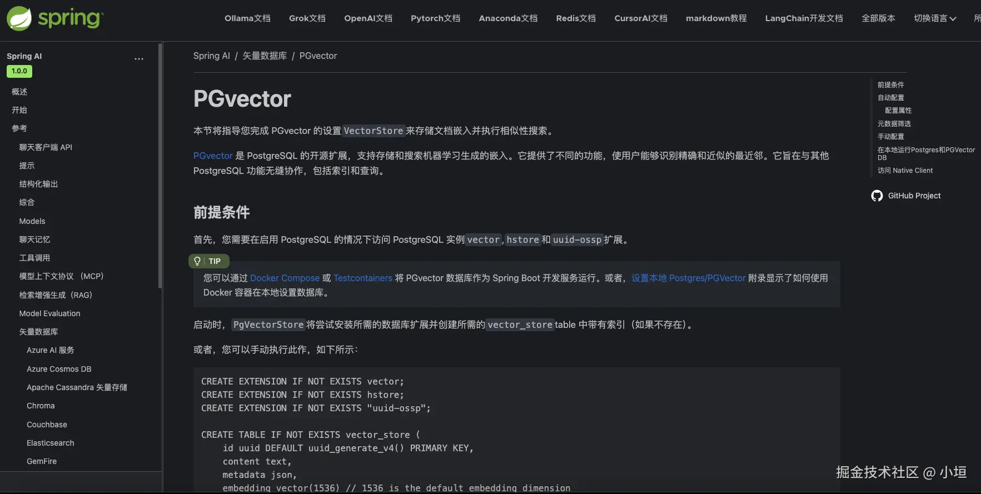Open Azure AI 服务 in sidebar
The height and width of the screenshot is (494, 981).
tap(50, 350)
